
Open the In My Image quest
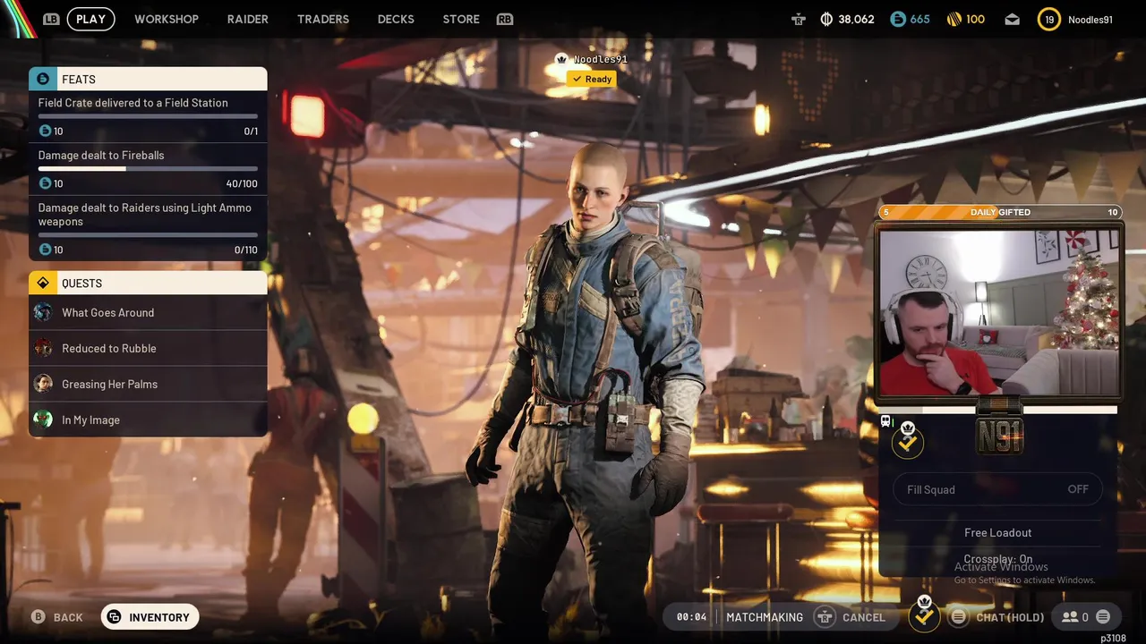[x=148, y=419]
